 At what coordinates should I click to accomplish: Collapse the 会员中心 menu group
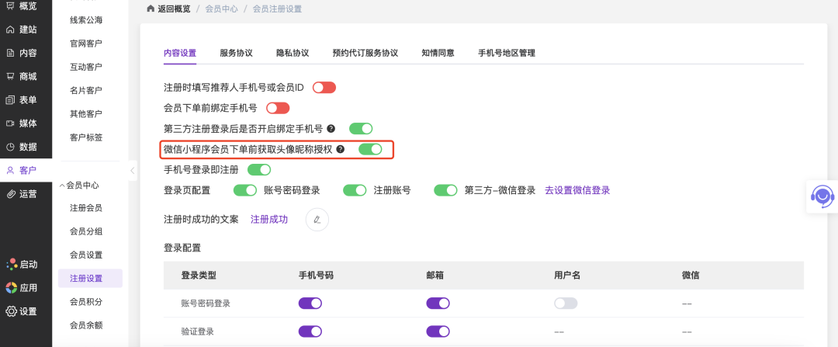tap(62, 186)
